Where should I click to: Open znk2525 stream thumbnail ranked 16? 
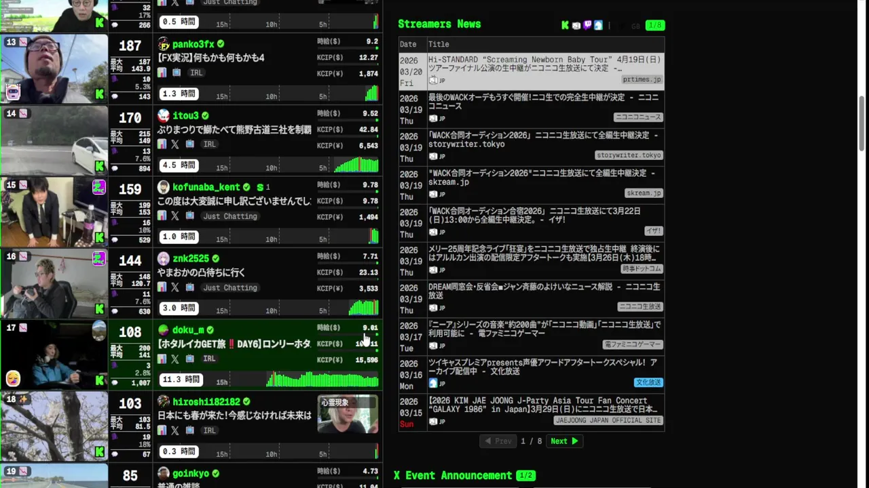click(x=54, y=284)
